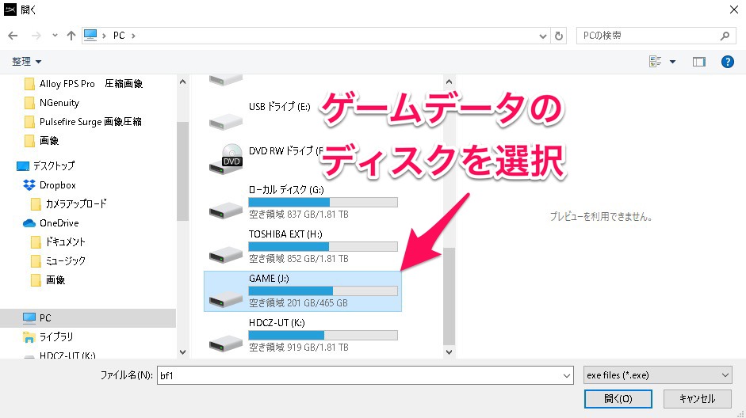Click TOSHIBA EXT capacity bar
Screen dimensions: 746x418
click(323, 246)
